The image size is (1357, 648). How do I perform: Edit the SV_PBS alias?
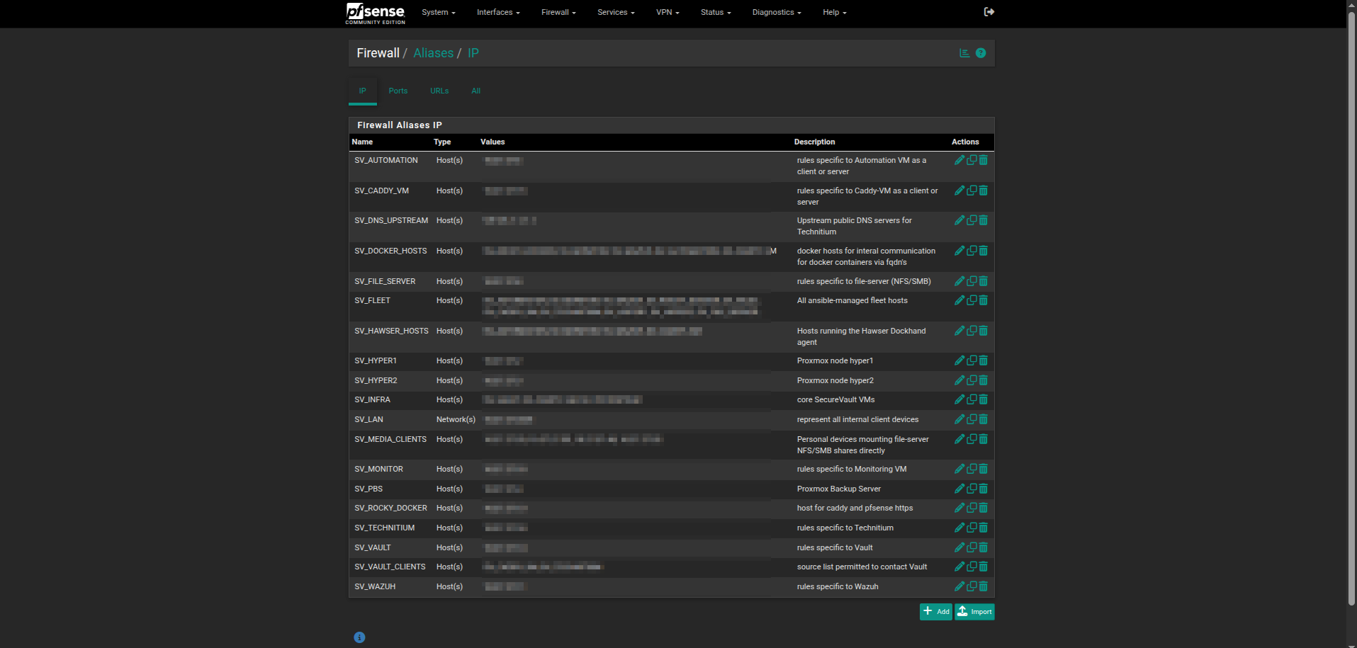click(x=959, y=489)
